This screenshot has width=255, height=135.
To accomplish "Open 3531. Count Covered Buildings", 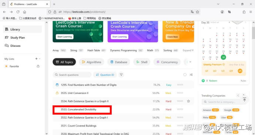I will click(x=79, y=125).
